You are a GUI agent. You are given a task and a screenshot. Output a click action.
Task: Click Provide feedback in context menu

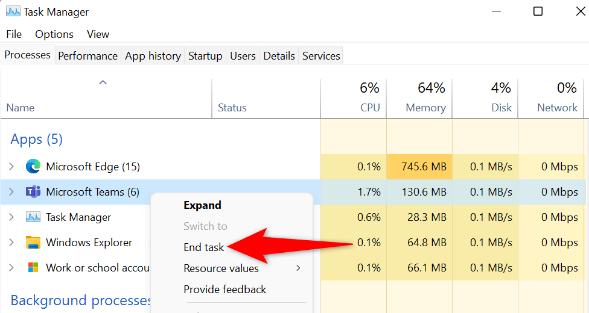coord(224,290)
